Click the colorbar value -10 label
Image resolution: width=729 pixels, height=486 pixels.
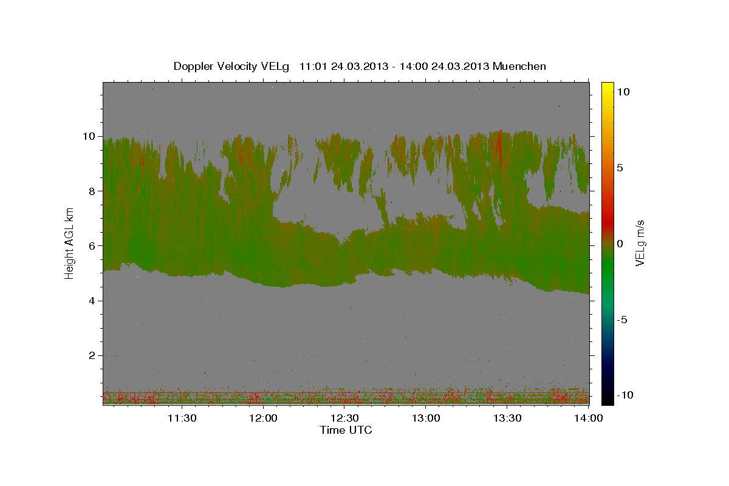tap(625, 395)
